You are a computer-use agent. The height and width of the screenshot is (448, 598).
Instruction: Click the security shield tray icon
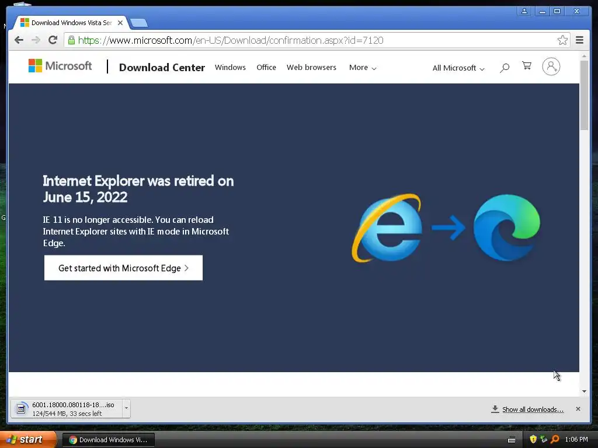click(x=533, y=440)
